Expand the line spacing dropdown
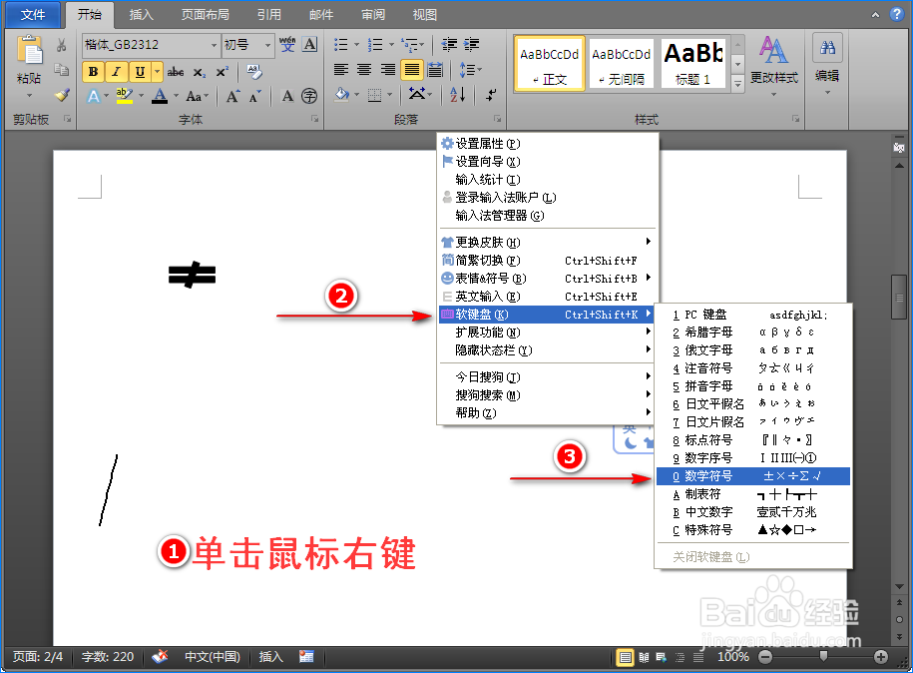 pos(480,69)
